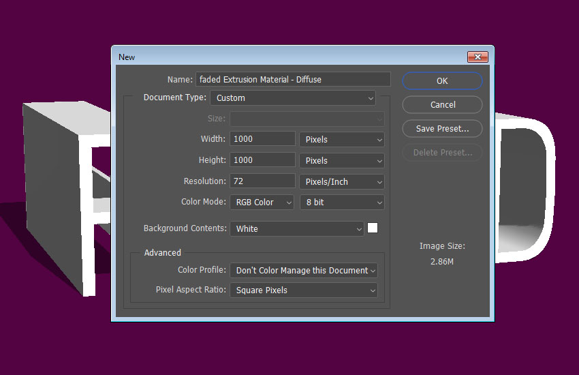Expand the Height units Pixels dropdown
579x375 pixels.
click(x=342, y=160)
